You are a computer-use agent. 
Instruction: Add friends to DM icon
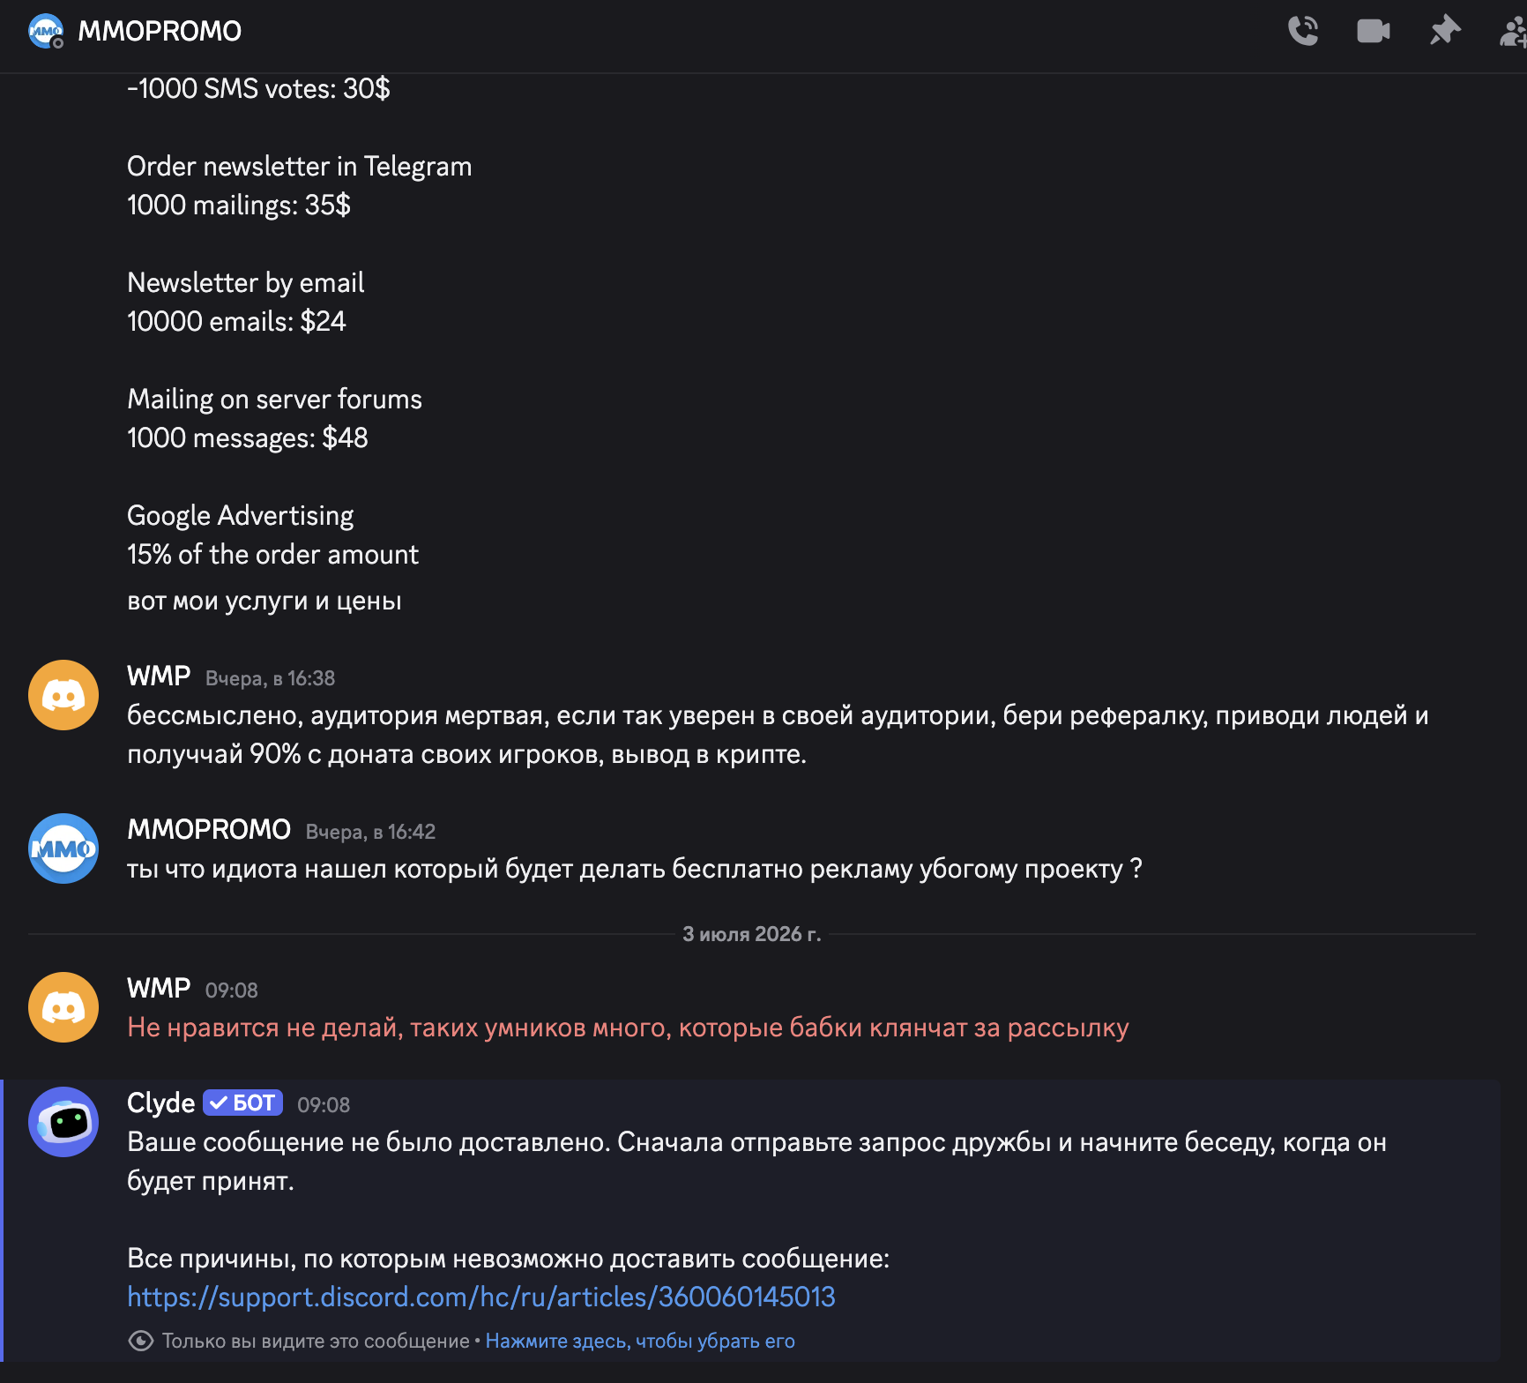1513,31
